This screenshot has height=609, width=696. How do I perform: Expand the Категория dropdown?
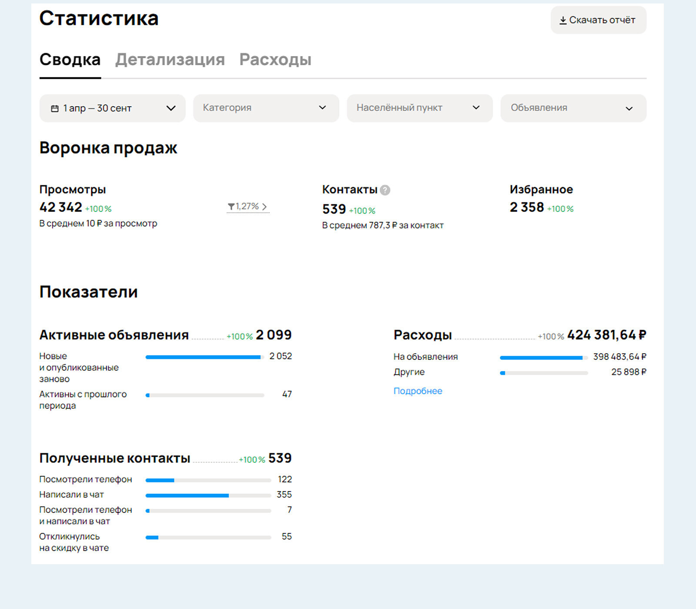click(266, 108)
